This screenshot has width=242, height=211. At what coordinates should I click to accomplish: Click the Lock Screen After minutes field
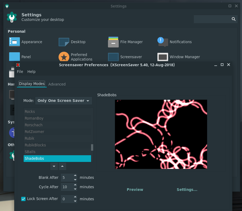click(x=66, y=199)
